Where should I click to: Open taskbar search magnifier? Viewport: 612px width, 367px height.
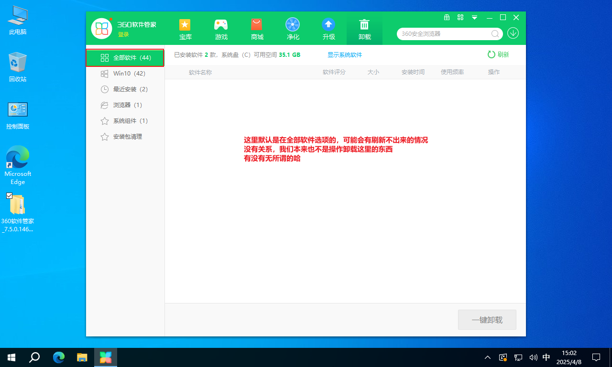[x=34, y=357]
